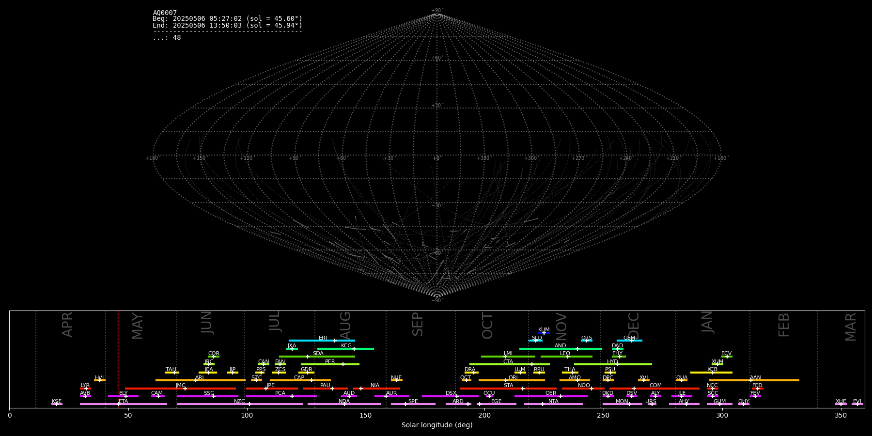Click the '...: 48' count line
This screenshot has width=872, height=436.
coord(167,38)
